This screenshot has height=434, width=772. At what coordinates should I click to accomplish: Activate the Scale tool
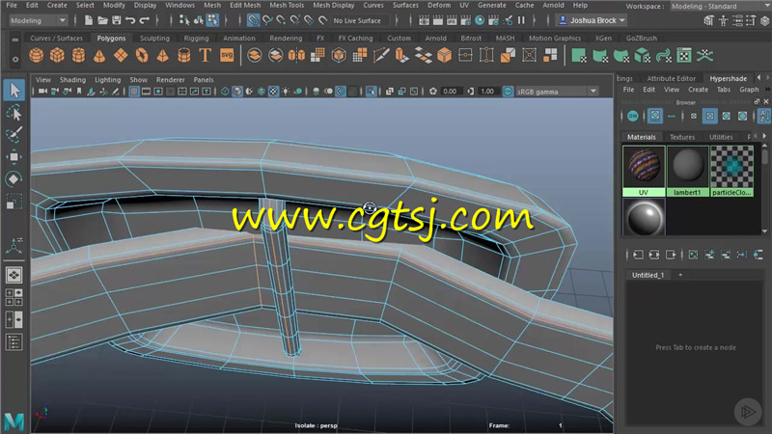(x=14, y=202)
